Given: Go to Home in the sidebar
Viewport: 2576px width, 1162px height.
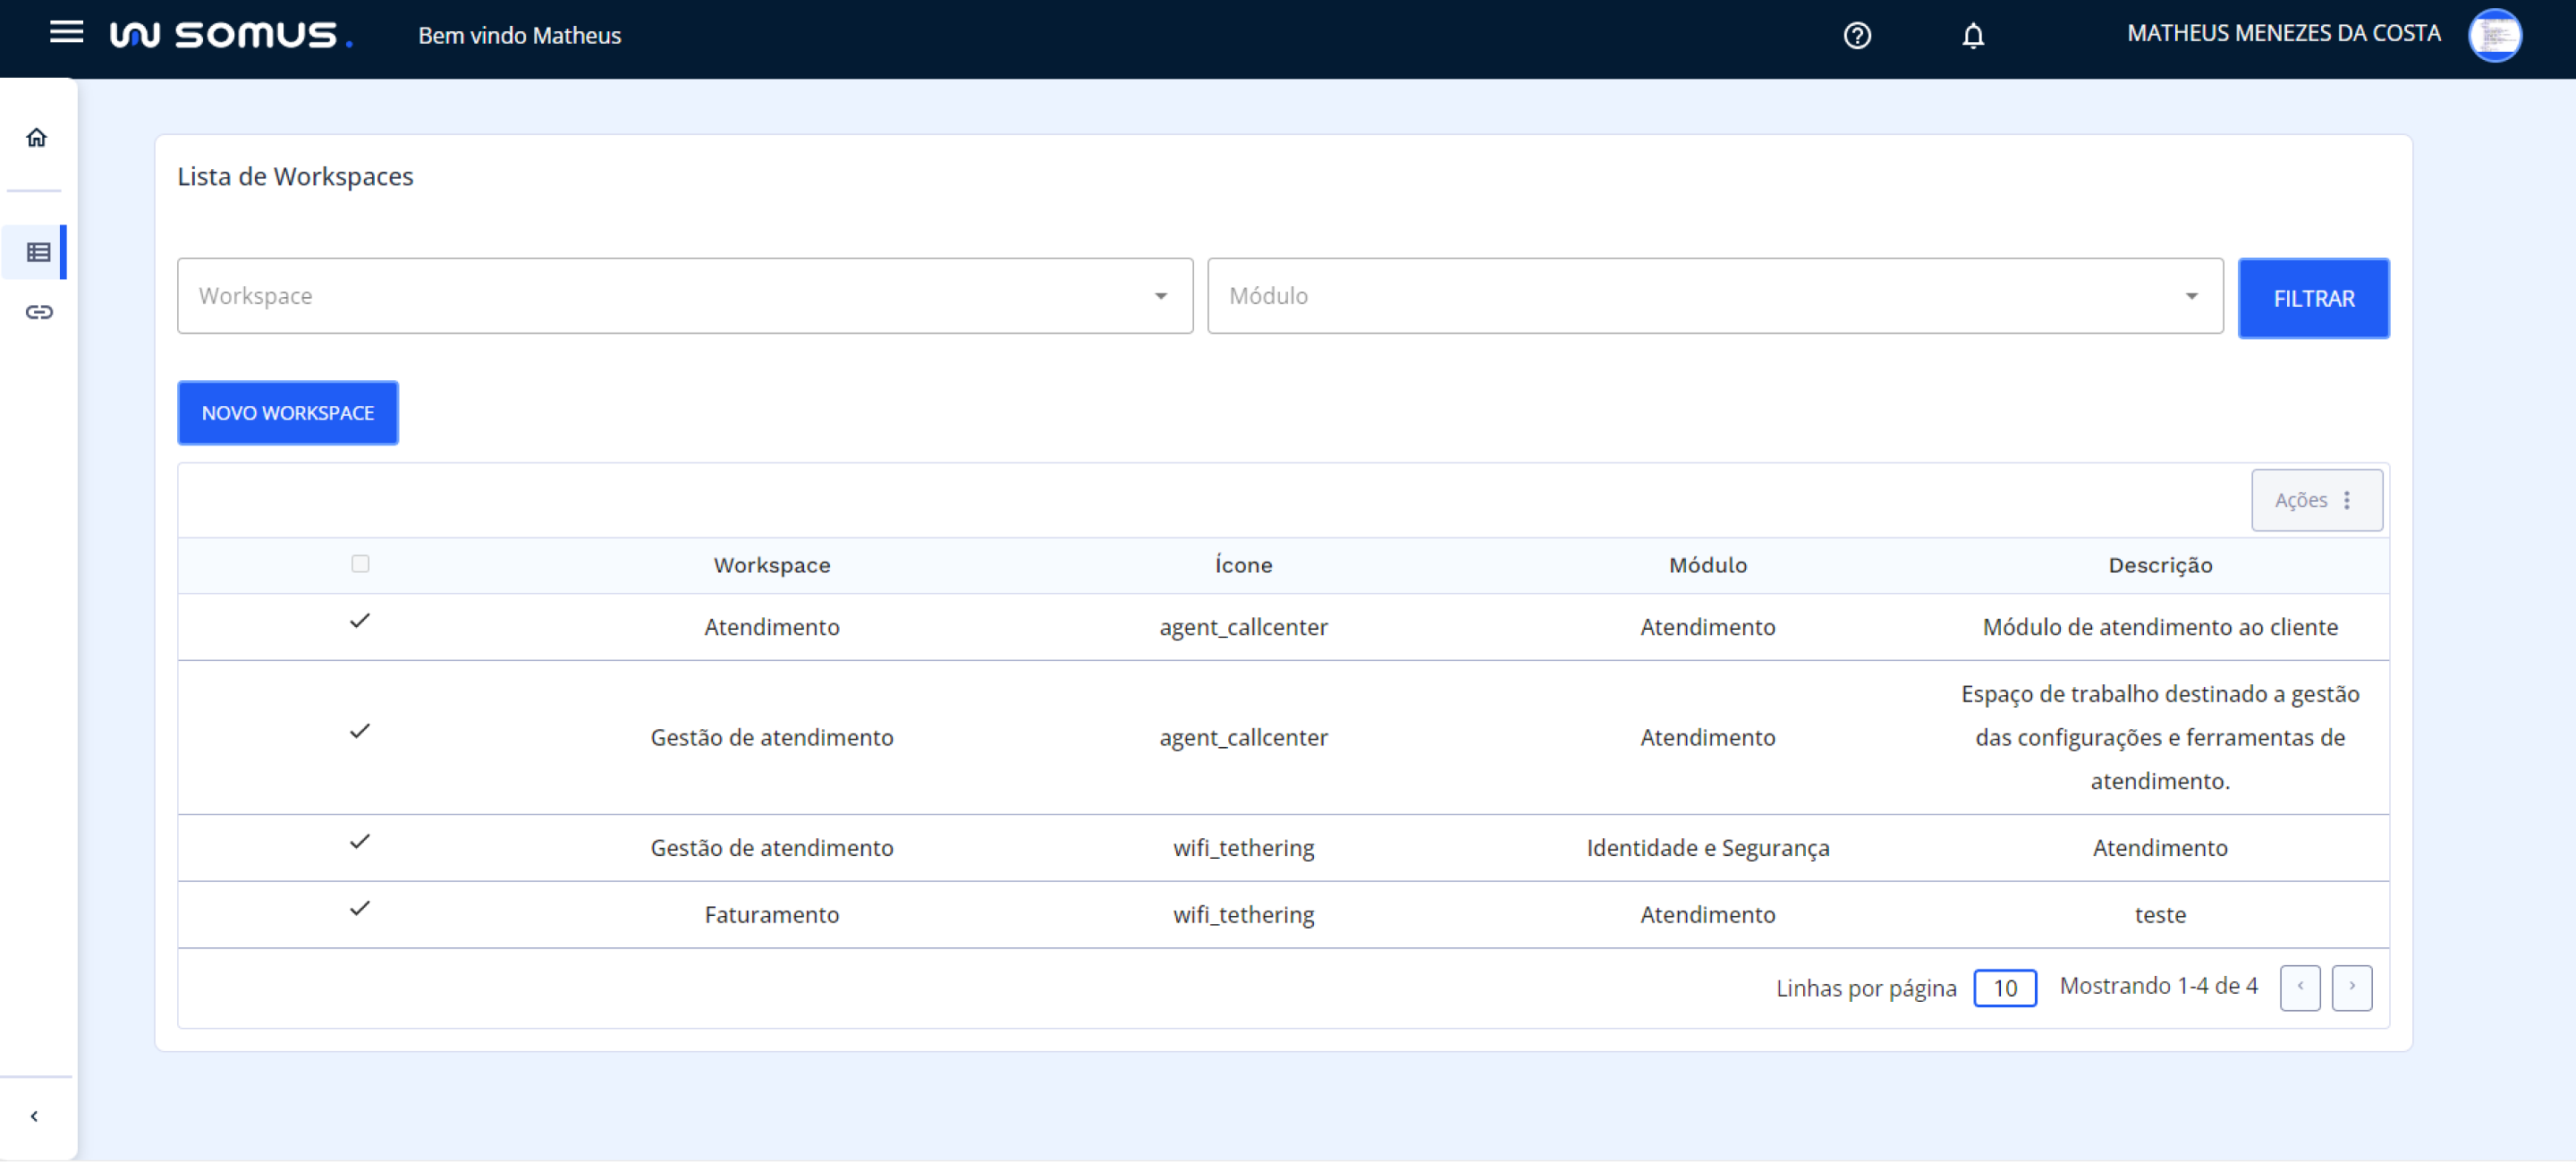Looking at the screenshot, I should click(37, 138).
